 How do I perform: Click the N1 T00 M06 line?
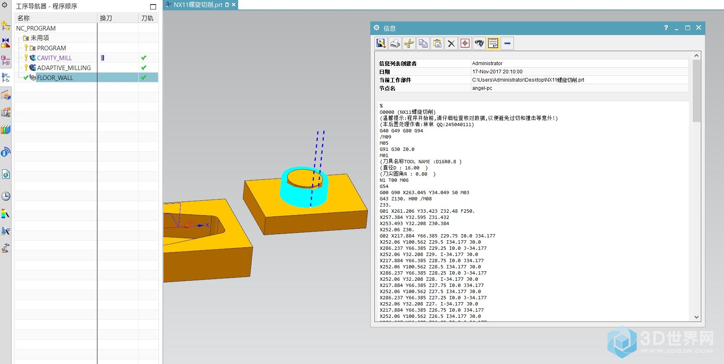click(x=394, y=180)
